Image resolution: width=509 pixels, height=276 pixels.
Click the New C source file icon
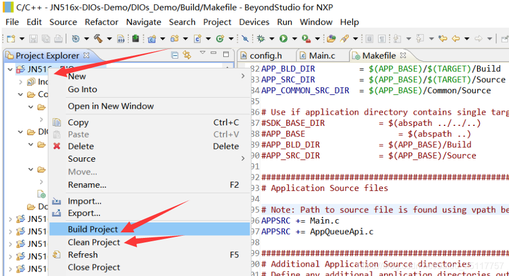point(197,39)
